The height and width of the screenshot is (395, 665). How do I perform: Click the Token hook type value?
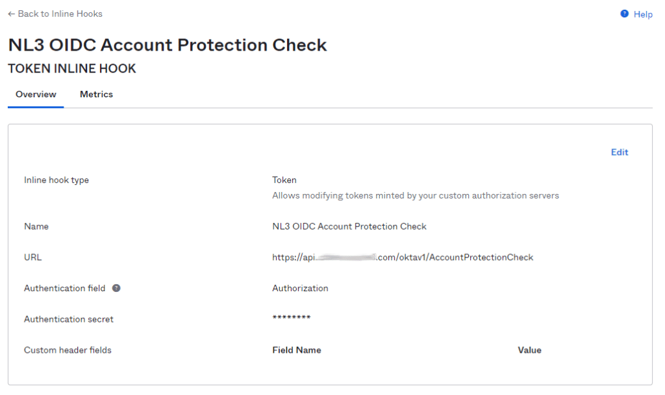(x=284, y=180)
